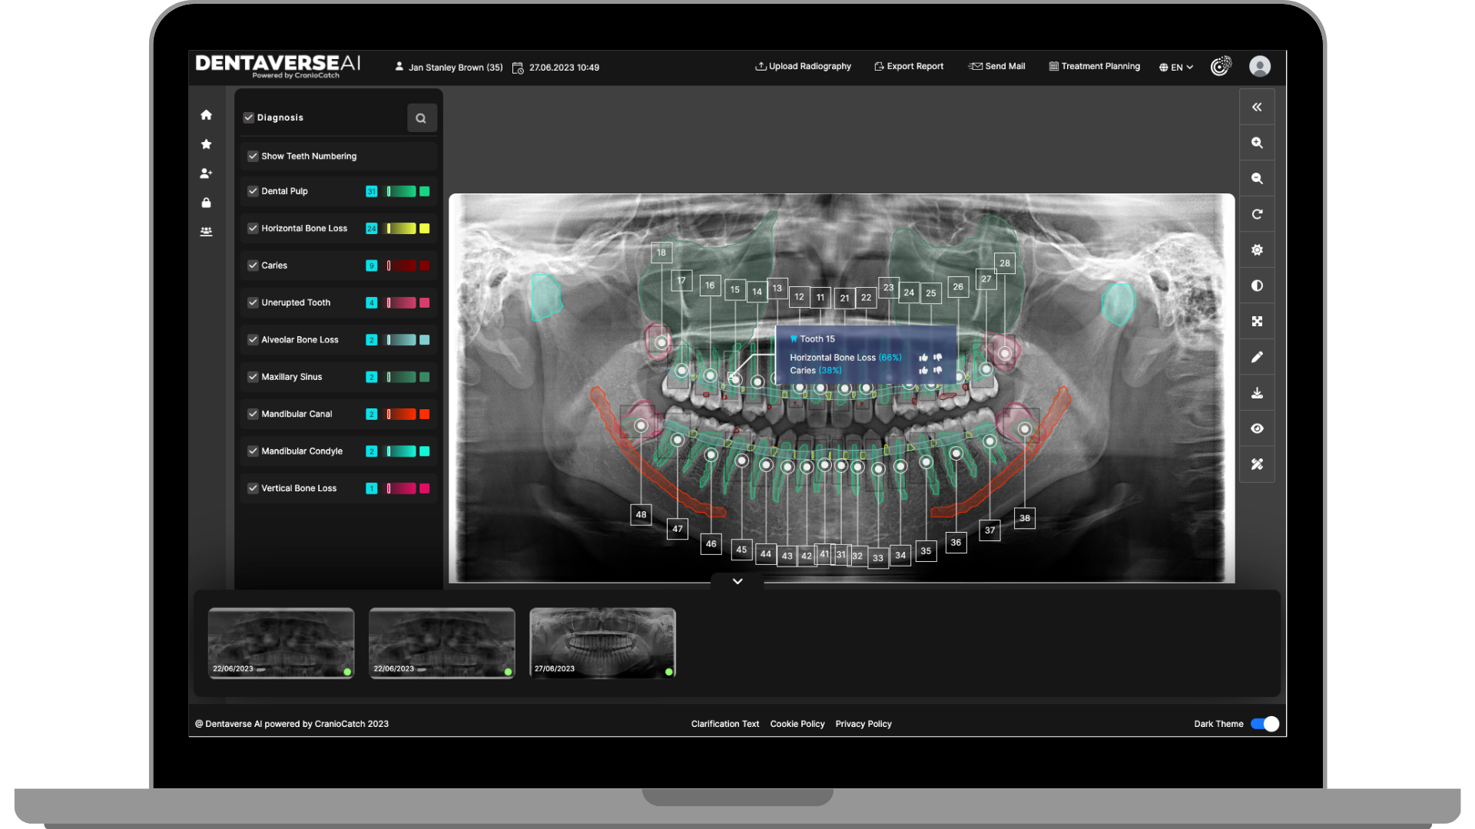
Task: Open Treatment Planning
Action: click(x=1094, y=67)
